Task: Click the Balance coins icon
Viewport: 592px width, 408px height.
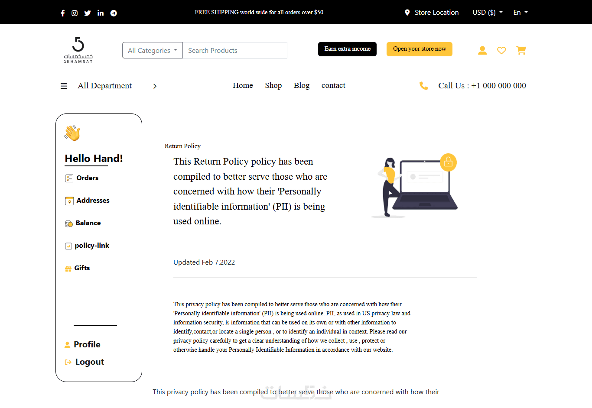Action: (x=69, y=223)
